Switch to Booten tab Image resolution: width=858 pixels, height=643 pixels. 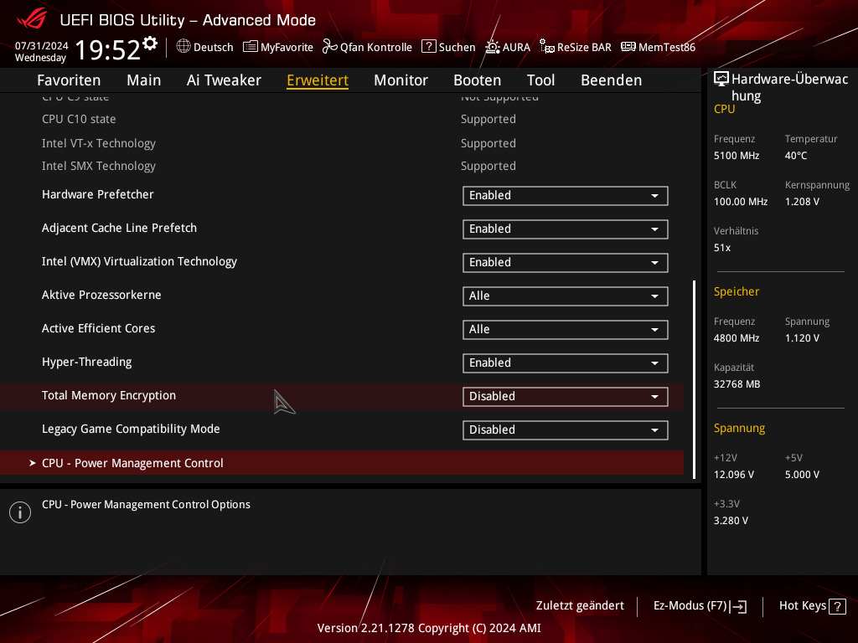click(x=477, y=80)
